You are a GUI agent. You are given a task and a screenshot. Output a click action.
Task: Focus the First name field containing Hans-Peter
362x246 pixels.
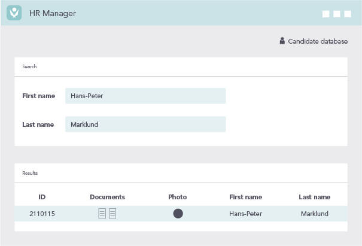pos(145,96)
